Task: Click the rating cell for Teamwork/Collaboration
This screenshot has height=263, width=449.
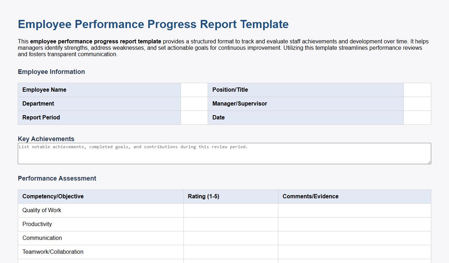Action: coord(230,252)
